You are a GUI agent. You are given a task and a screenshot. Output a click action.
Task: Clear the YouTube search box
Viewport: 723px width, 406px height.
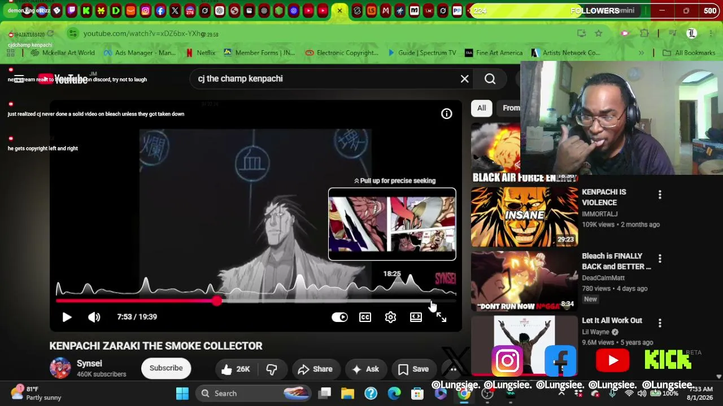click(464, 79)
